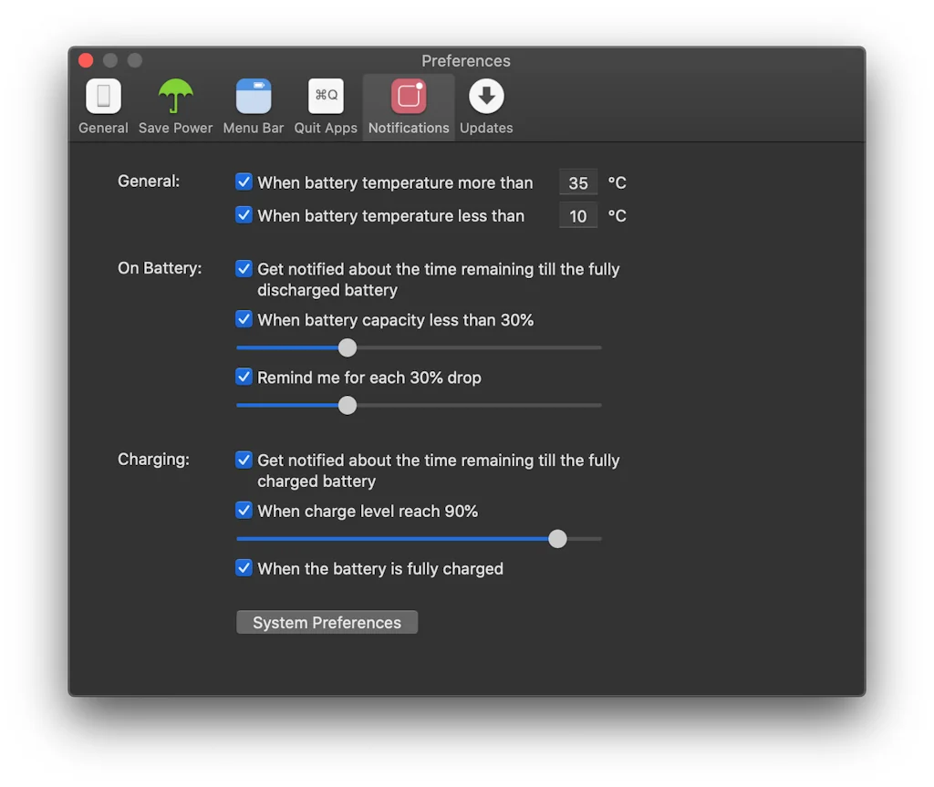The height and width of the screenshot is (787, 934).
Task: Open the Updates download arrow icon
Action: 486,97
